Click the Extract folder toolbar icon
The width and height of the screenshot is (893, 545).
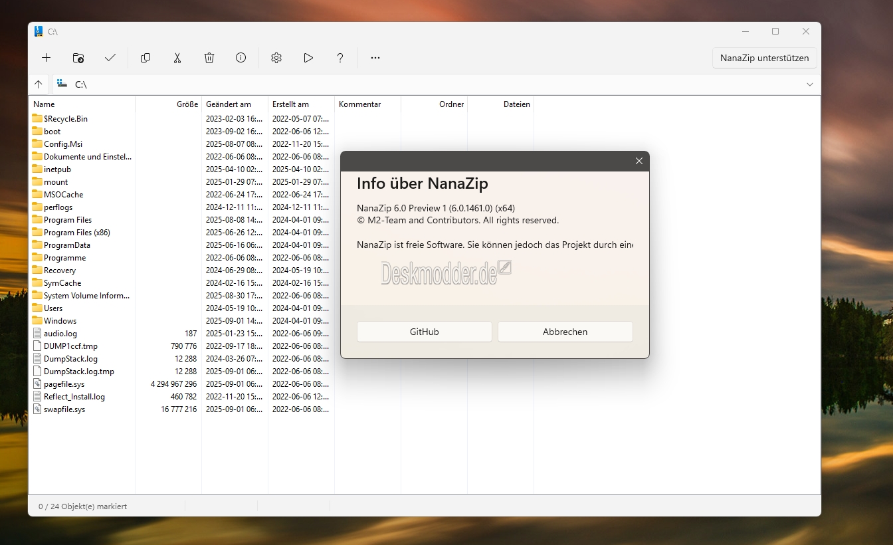click(78, 58)
